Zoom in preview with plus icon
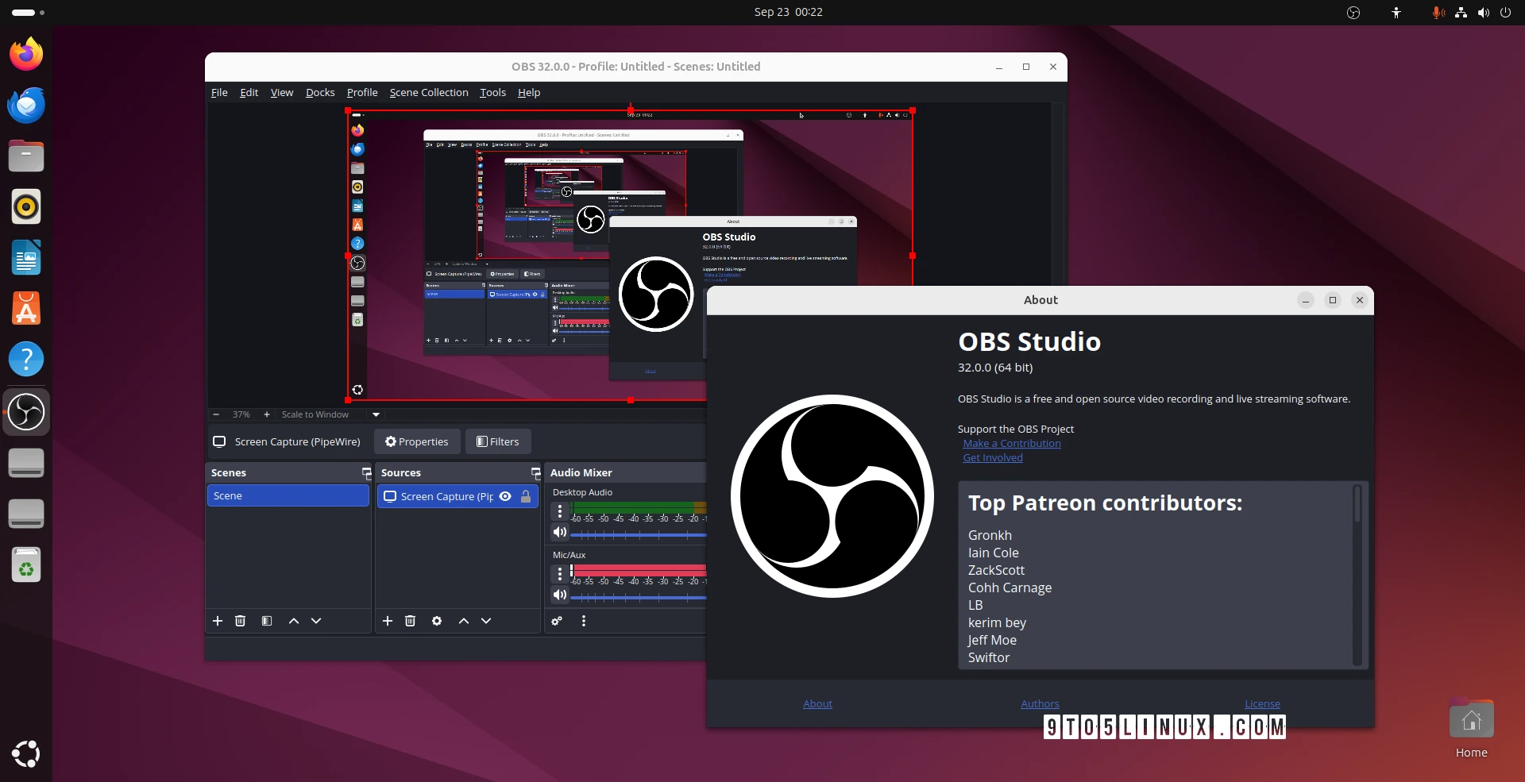 (267, 414)
